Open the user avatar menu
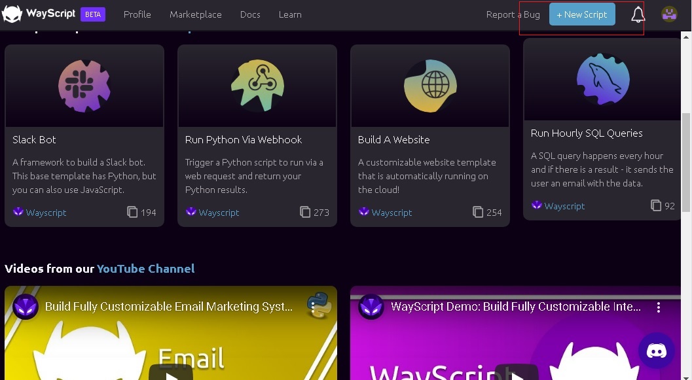This screenshot has width=692, height=380. 669,14
